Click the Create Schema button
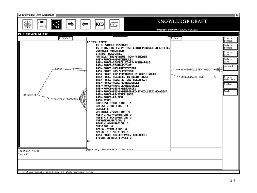257x193 pixels. (230, 40)
